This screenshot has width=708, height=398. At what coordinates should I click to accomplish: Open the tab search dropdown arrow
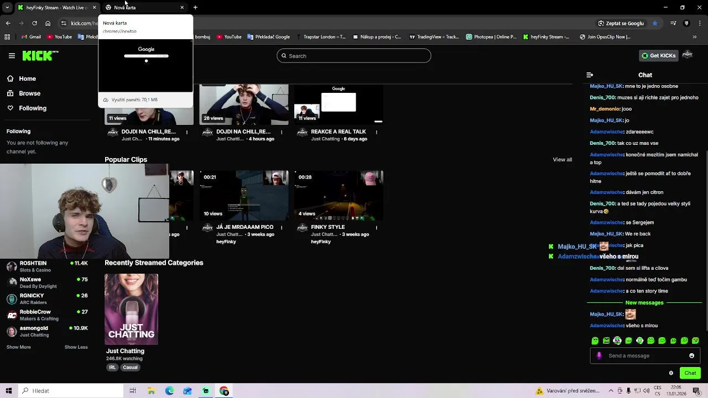click(x=7, y=7)
